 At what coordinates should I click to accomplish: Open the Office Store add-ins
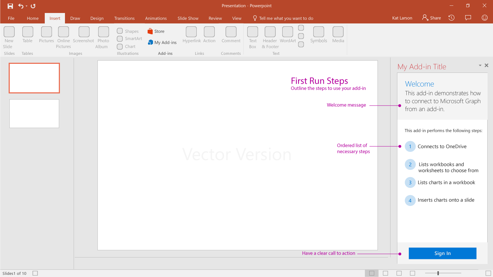tap(156, 31)
